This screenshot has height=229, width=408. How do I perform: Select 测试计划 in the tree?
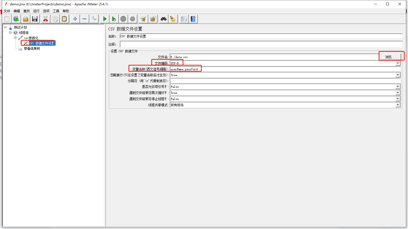tap(20, 27)
